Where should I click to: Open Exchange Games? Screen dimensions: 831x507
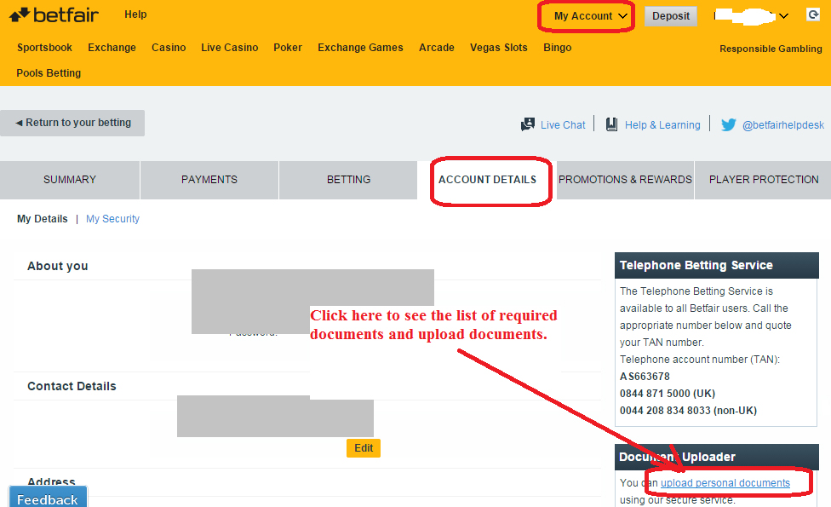(x=360, y=47)
